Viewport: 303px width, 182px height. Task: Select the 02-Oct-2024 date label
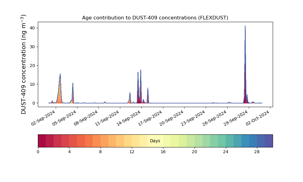pyautogui.click(x=258, y=118)
